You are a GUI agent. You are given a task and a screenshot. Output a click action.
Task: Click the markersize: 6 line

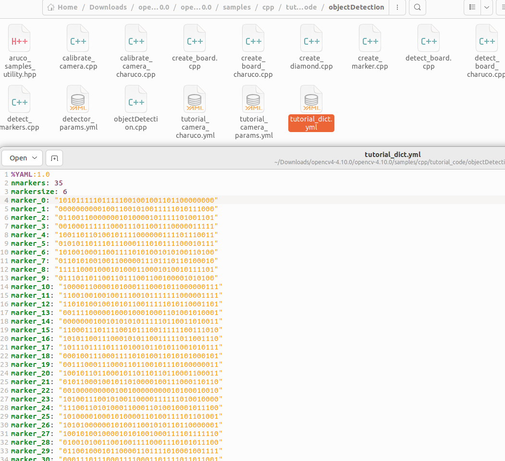click(39, 192)
